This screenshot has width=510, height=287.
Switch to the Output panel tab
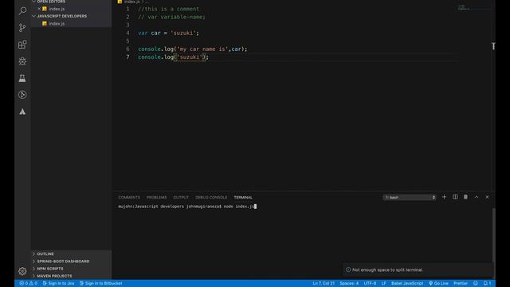pyautogui.click(x=181, y=198)
